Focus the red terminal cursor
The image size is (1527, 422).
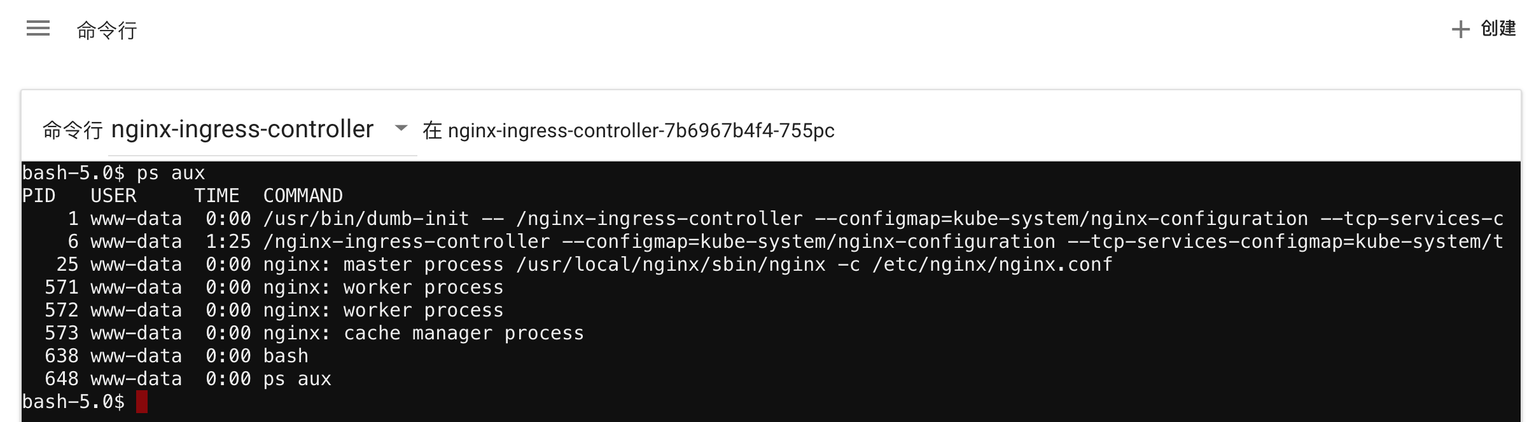click(142, 402)
